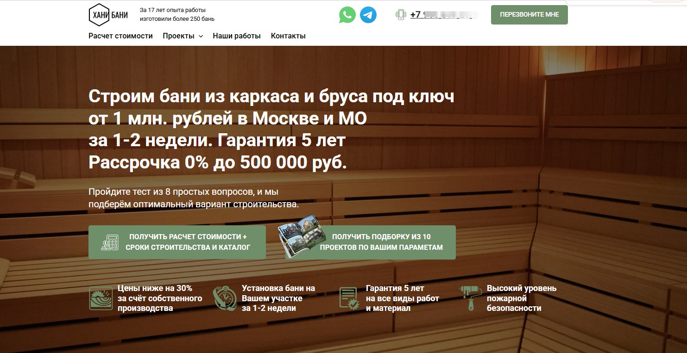Click the warranty document checkmark icon
The height and width of the screenshot is (353, 687).
tap(349, 298)
